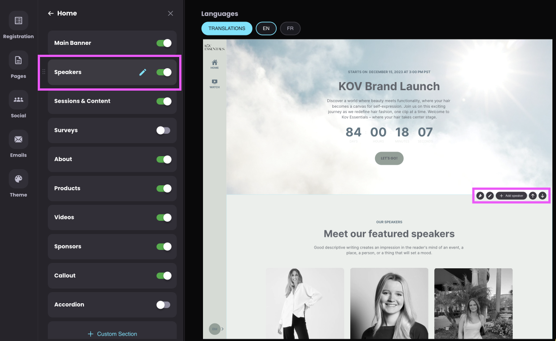556x341 pixels.
Task: Toggle the Speakers section off
Action: [164, 72]
